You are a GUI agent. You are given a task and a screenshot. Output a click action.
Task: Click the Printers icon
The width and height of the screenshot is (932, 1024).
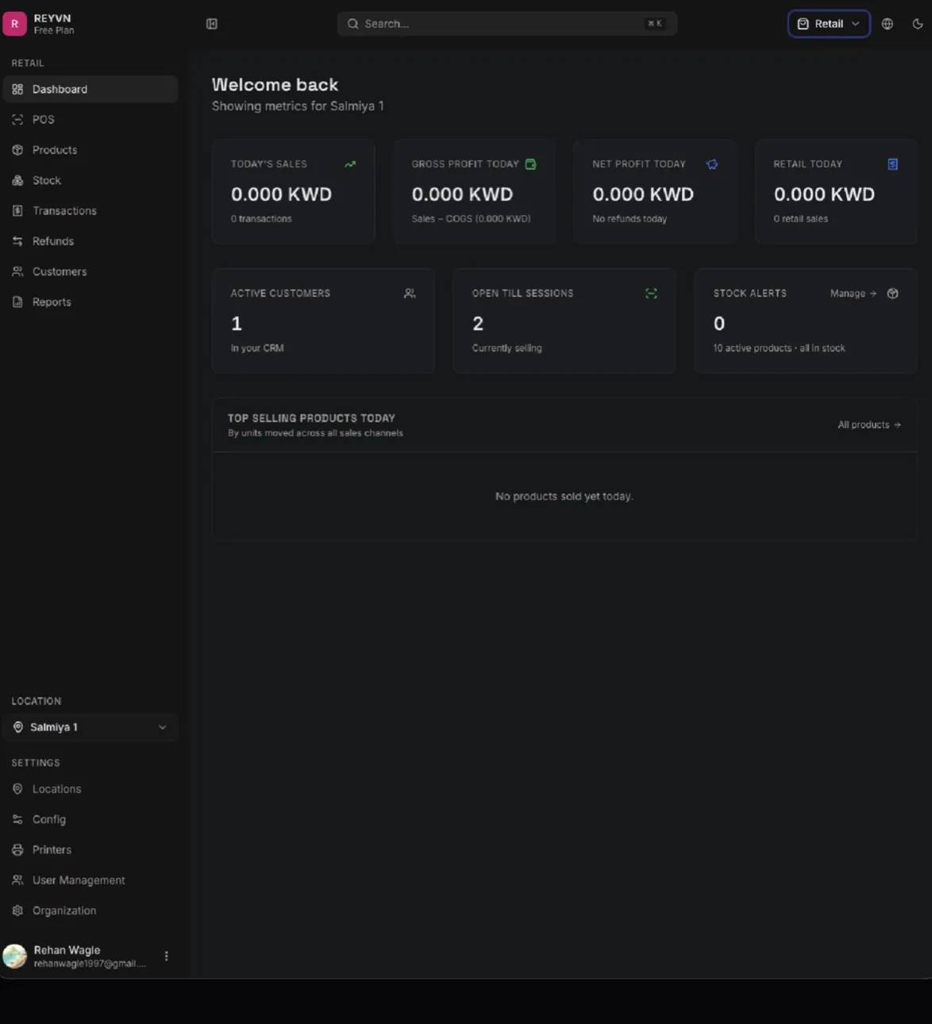coord(17,850)
